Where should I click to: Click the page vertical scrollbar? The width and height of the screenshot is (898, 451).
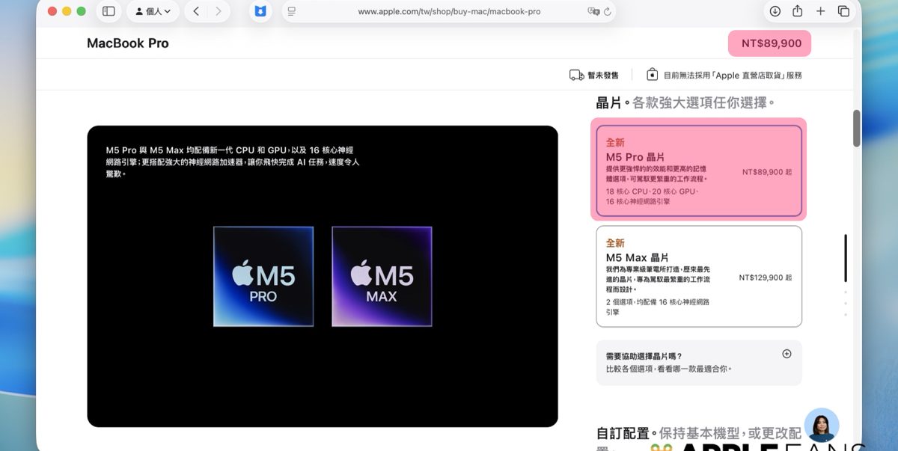[857, 129]
